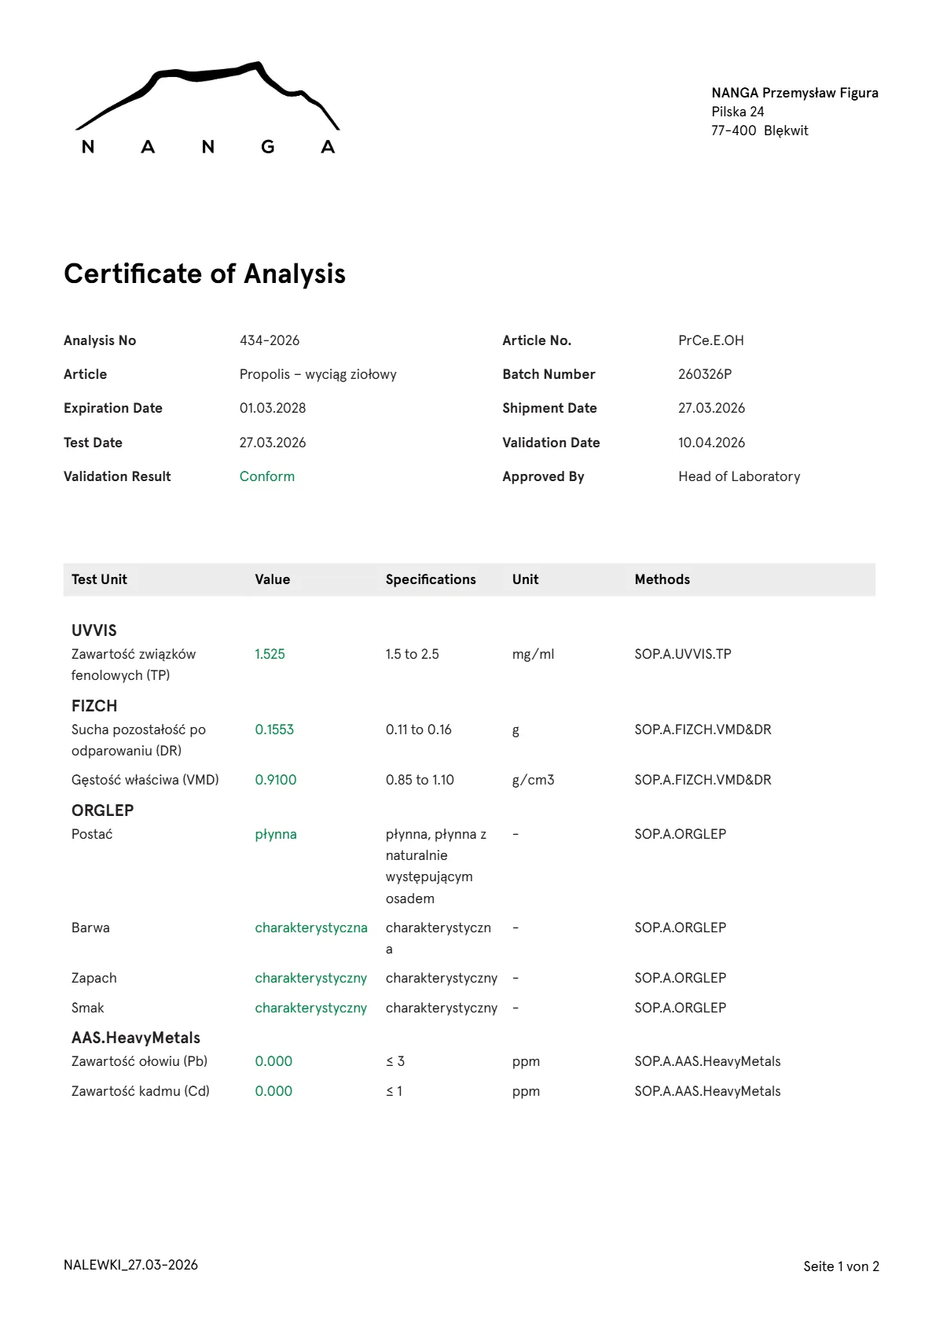Viewport: 943px width, 1334px height.
Task: Click analysis number "434-2026"
Action: coord(270,340)
